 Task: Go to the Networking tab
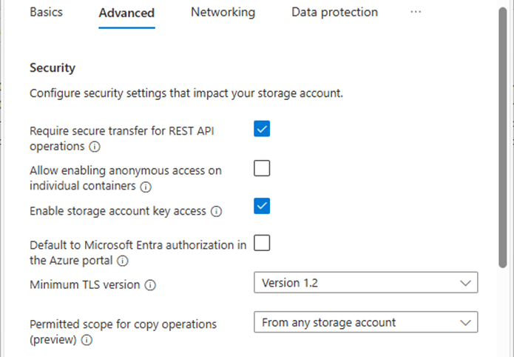(223, 12)
